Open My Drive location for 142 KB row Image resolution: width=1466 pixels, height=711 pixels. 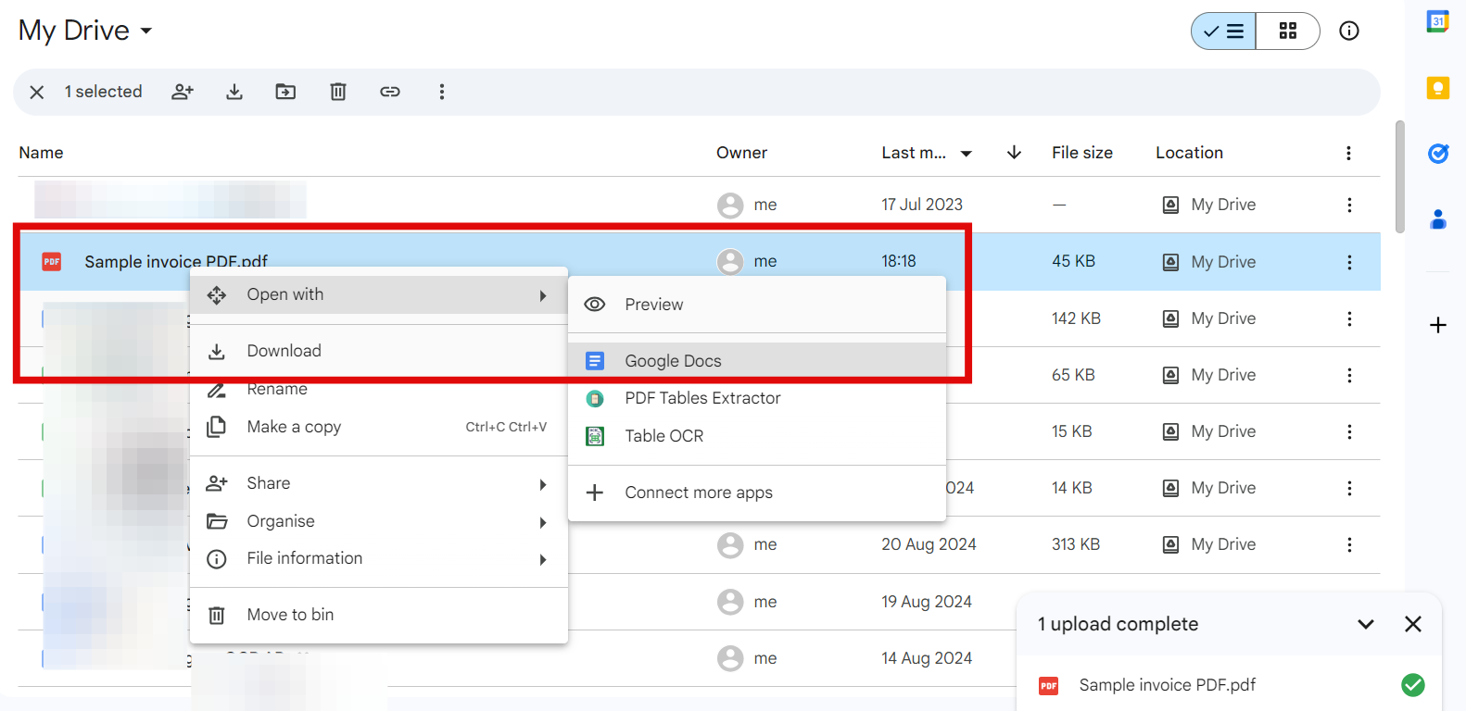coord(1209,318)
